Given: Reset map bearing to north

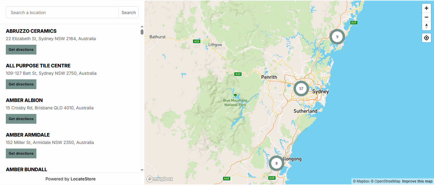Looking at the screenshot, I should pyautogui.click(x=426, y=26).
